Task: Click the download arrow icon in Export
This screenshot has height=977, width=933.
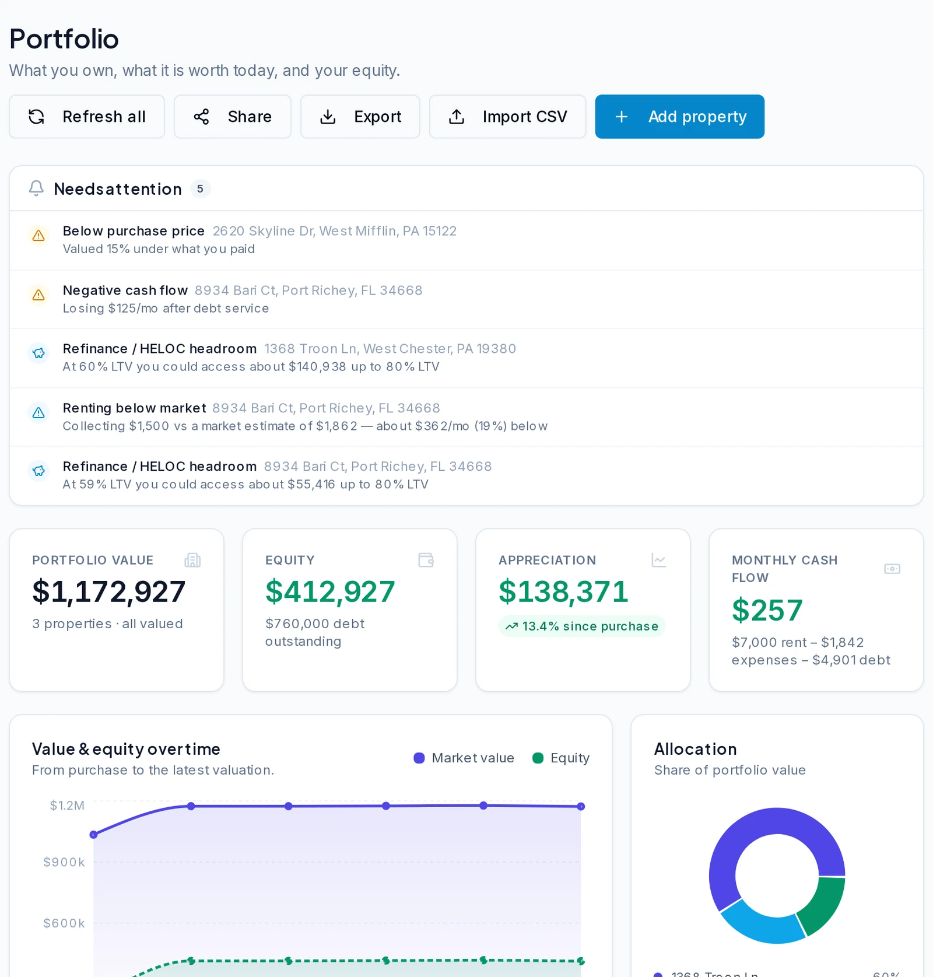Action: [x=328, y=117]
